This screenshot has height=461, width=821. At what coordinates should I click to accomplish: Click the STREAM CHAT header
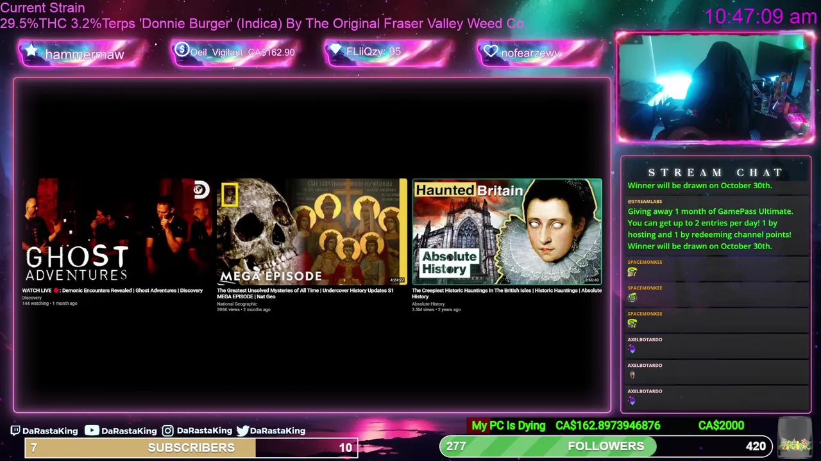tap(715, 172)
